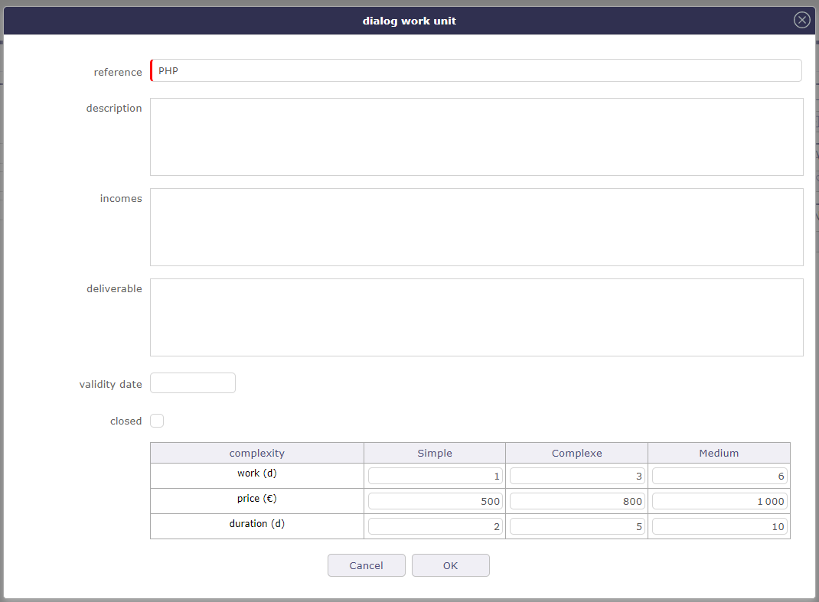819x602 pixels.
Task: Tick the closed checkbox
Action: (x=157, y=421)
